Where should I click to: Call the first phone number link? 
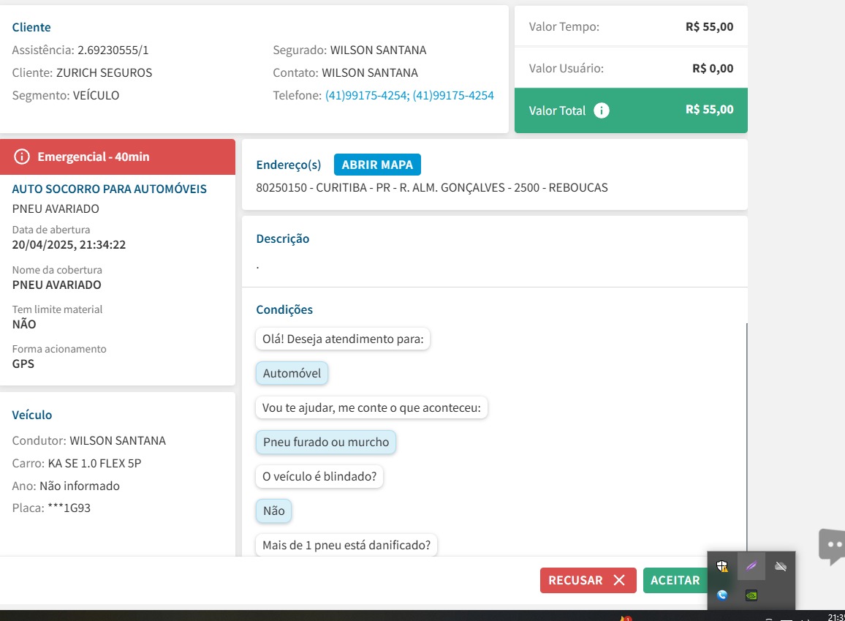(366, 95)
